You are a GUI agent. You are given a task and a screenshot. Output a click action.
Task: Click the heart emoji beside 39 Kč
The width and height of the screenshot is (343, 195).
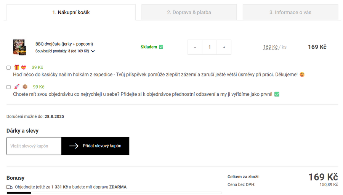(24, 67)
